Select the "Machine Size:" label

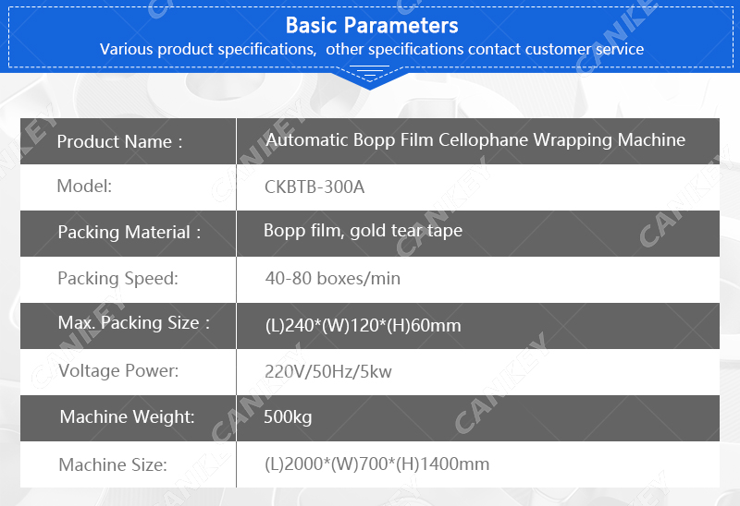(x=113, y=465)
